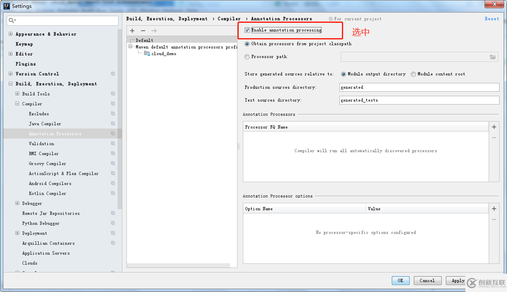Click the Processor path text field

(x=419, y=57)
